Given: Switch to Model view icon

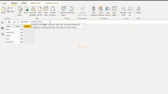Looking at the screenshot, I should (2, 34).
